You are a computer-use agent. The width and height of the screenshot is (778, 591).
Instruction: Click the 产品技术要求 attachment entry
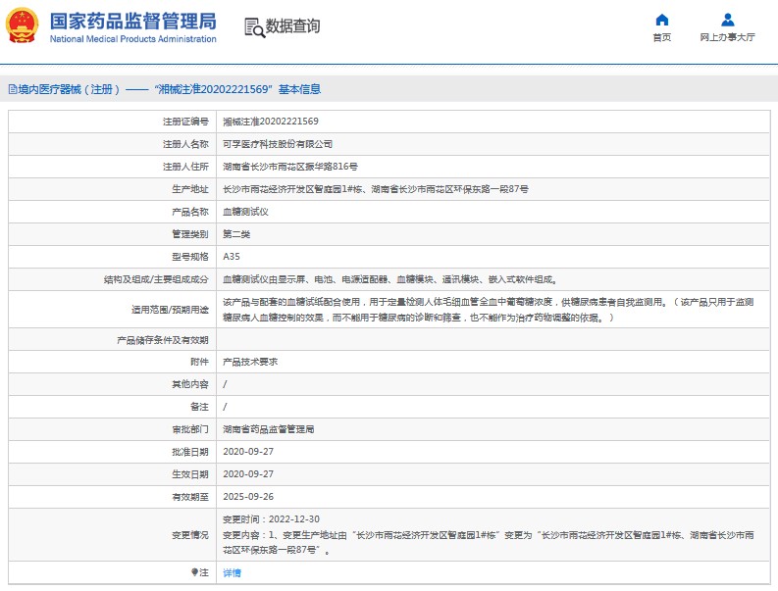tap(250, 362)
